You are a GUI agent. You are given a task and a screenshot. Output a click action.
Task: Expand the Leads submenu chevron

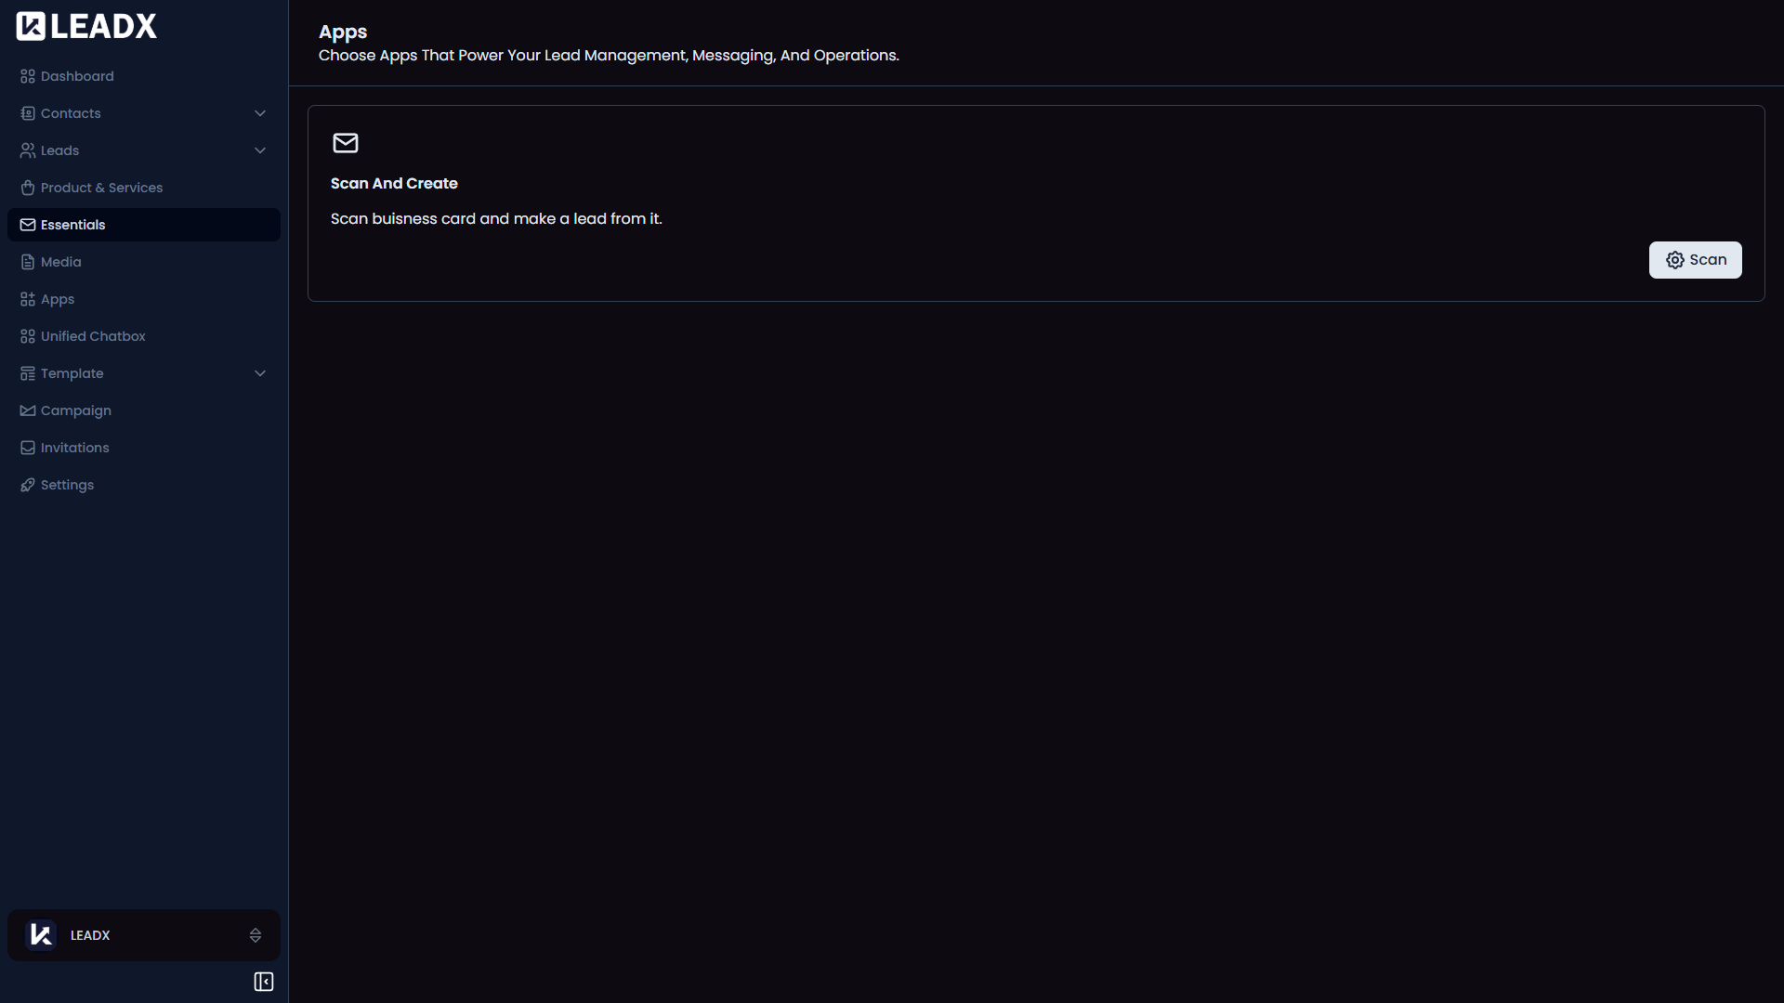click(x=260, y=150)
